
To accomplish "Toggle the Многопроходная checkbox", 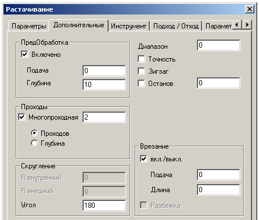I will pyautogui.click(x=21, y=117).
